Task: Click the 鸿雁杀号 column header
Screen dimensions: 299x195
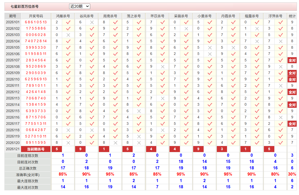Action: tap(63, 16)
